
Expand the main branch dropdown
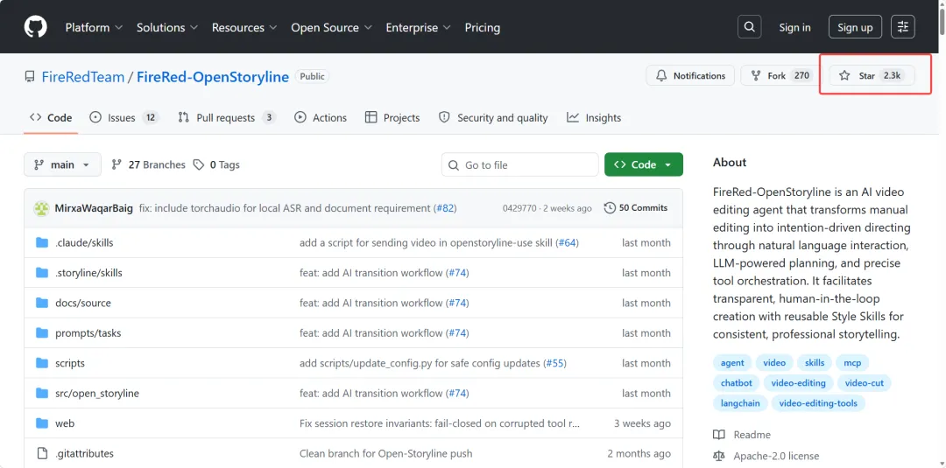pos(62,164)
